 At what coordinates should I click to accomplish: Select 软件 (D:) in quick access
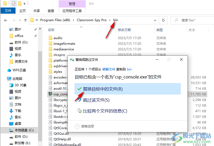point(21,42)
